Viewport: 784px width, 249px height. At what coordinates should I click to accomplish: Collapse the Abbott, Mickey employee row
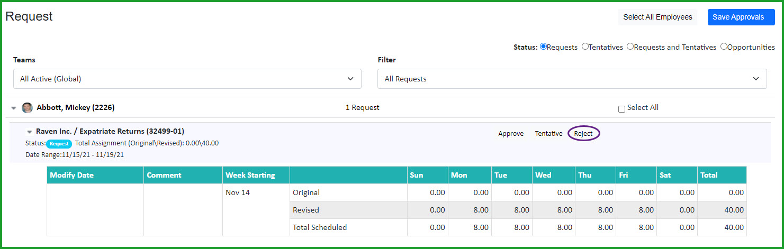(13, 108)
